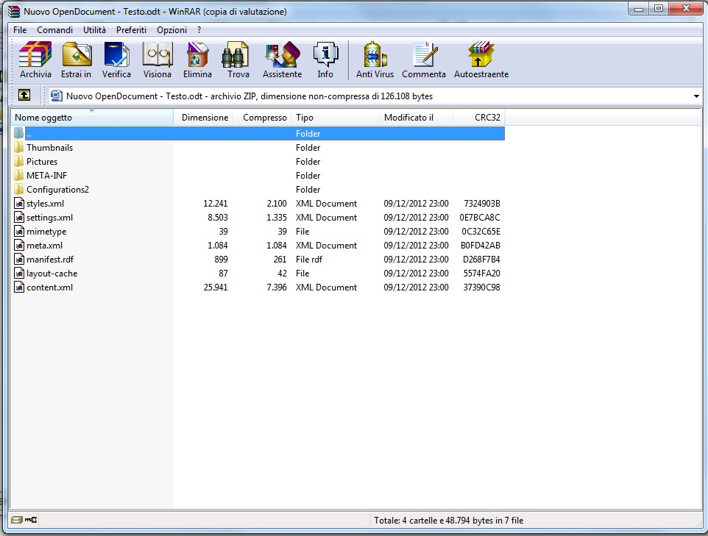Screen dimensions: 708x536
Task: Click the Info toolbar icon
Action: tap(325, 54)
